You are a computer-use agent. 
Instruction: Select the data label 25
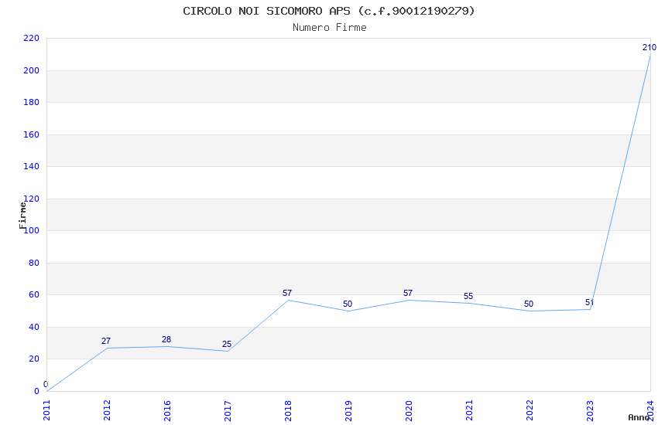227,344
